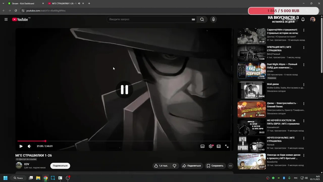Switch to Stream - Kick Dashboard tab

(26, 4)
